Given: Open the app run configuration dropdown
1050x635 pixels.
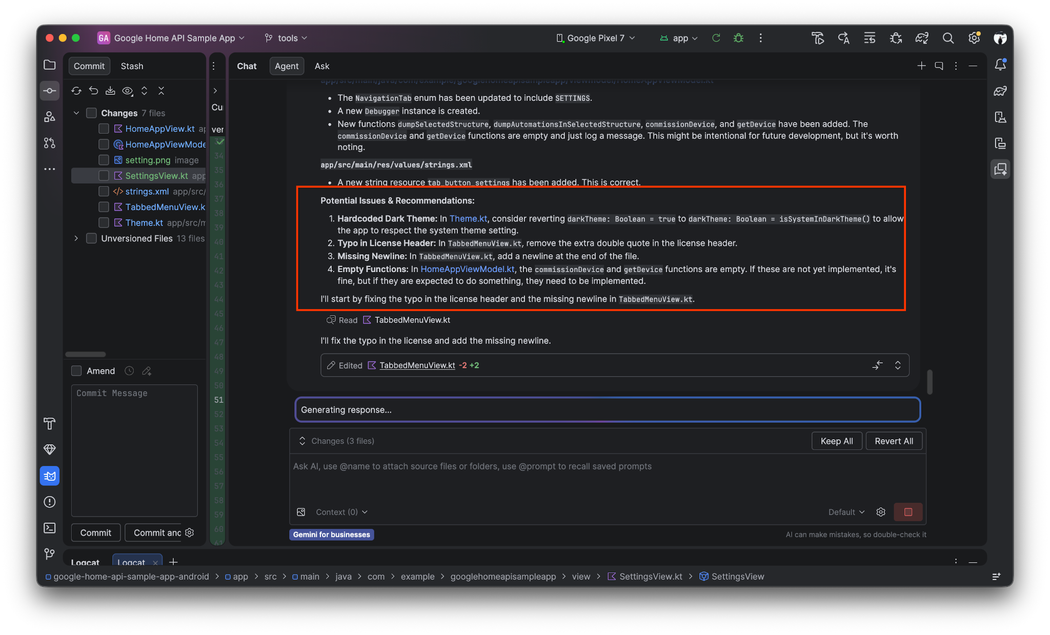Looking at the screenshot, I should tap(679, 38).
